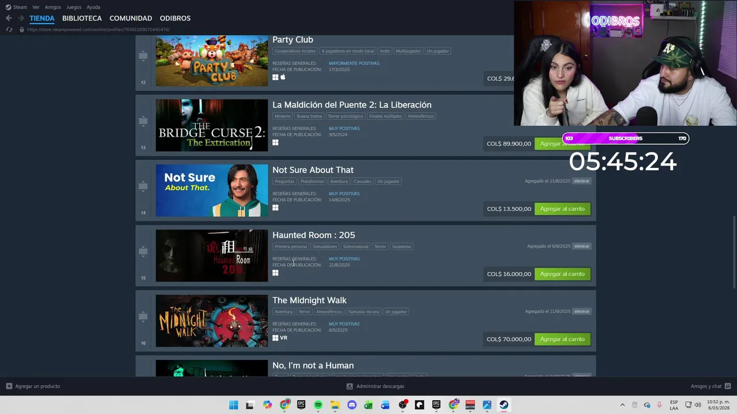Image resolution: width=737 pixels, height=414 pixels.
Task: Open Discord from the taskbar
Action: click(x=352, y=405)
